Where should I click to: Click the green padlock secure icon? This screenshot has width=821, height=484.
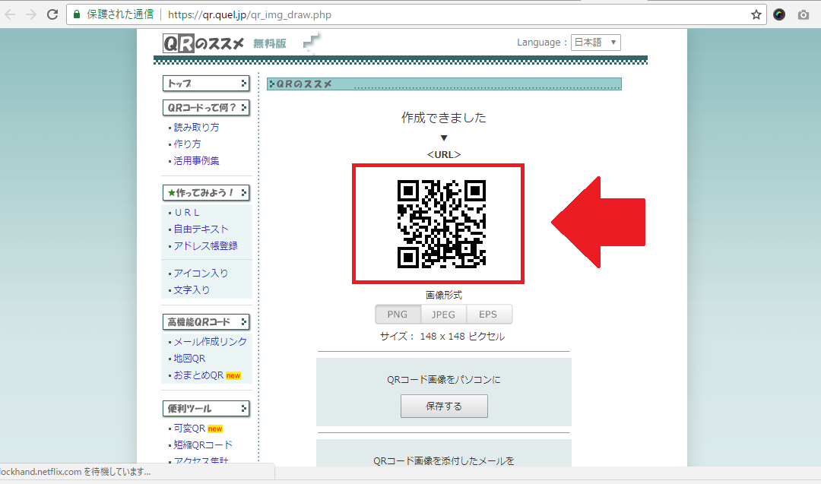[76, 14]
